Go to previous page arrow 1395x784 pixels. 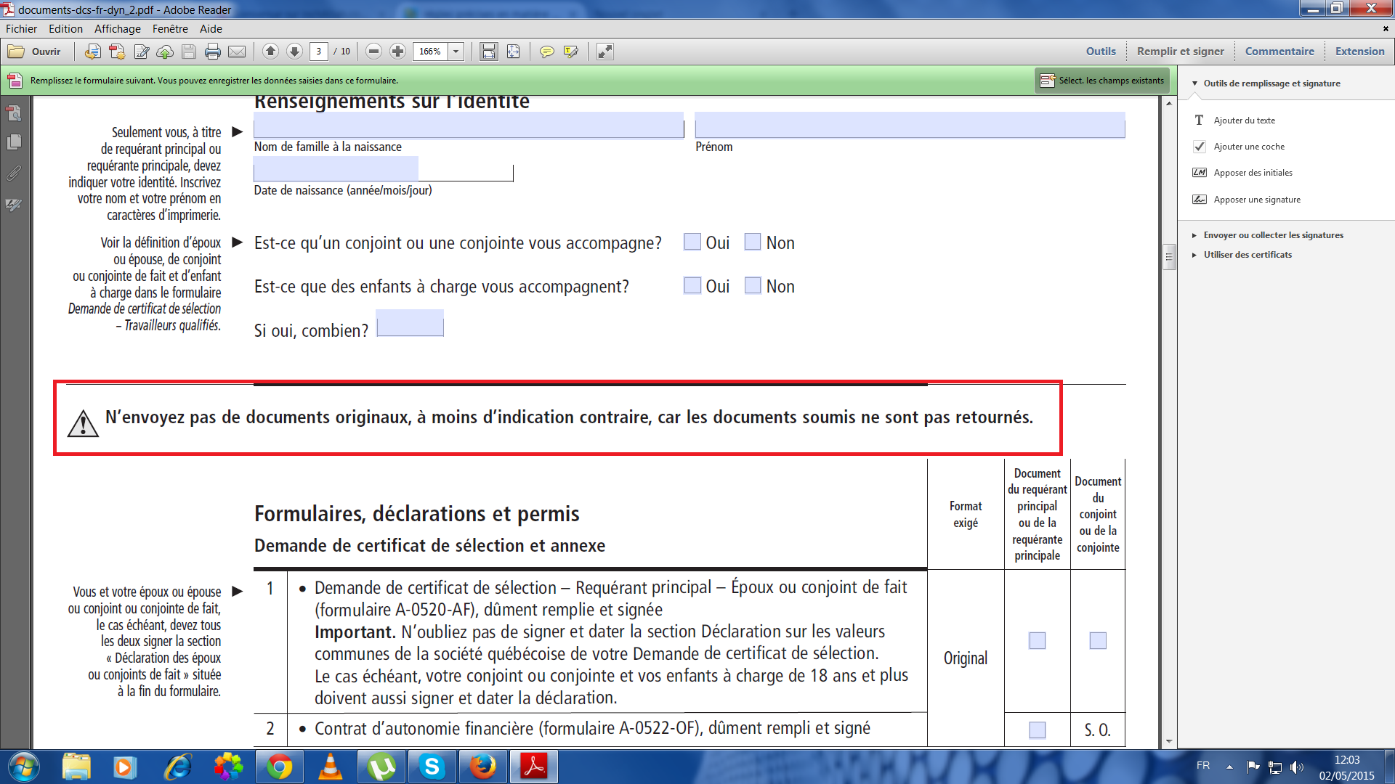(270, 52)
